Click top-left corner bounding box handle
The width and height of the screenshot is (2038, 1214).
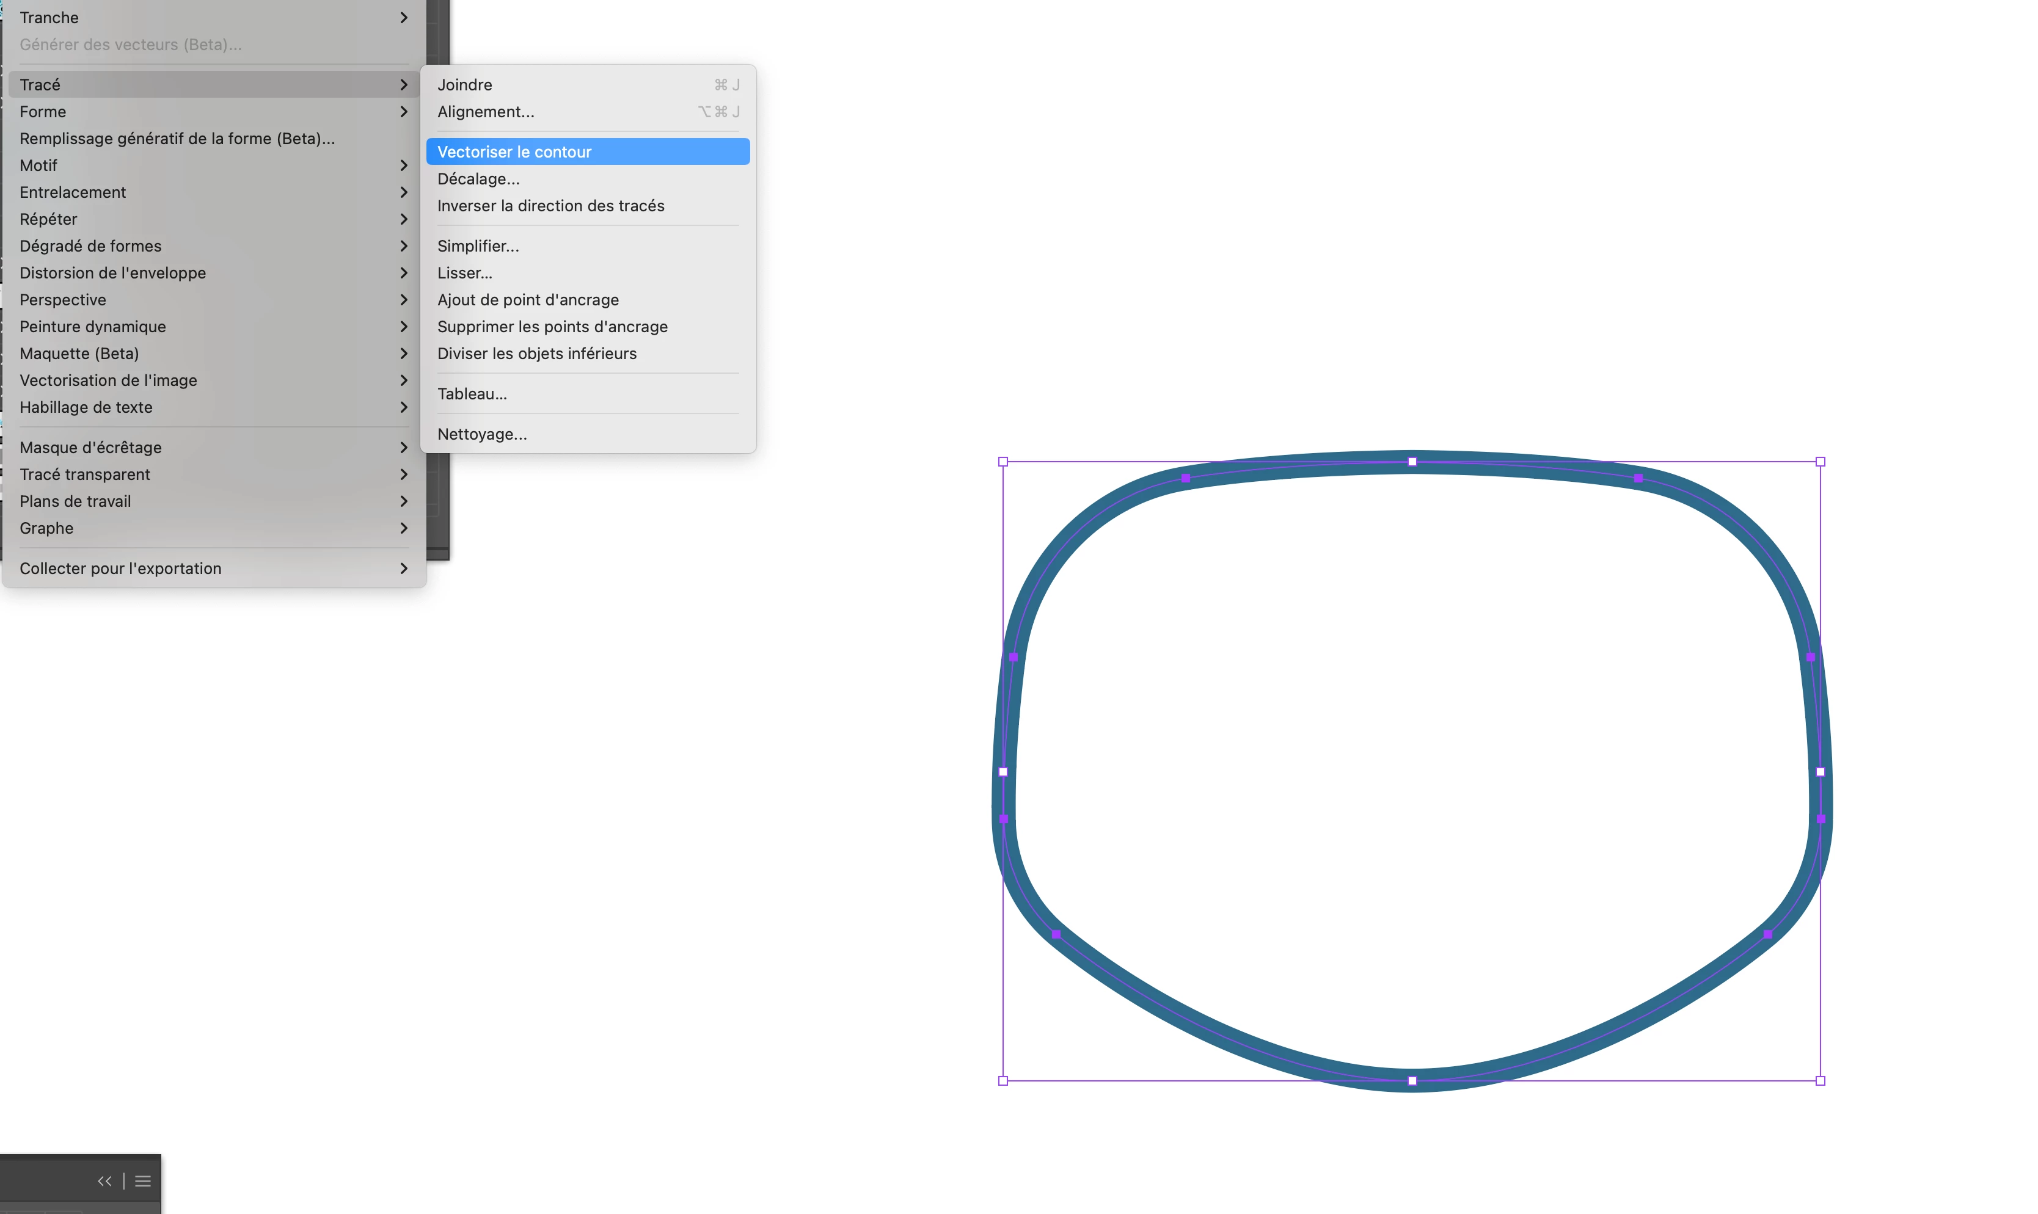1003,462
